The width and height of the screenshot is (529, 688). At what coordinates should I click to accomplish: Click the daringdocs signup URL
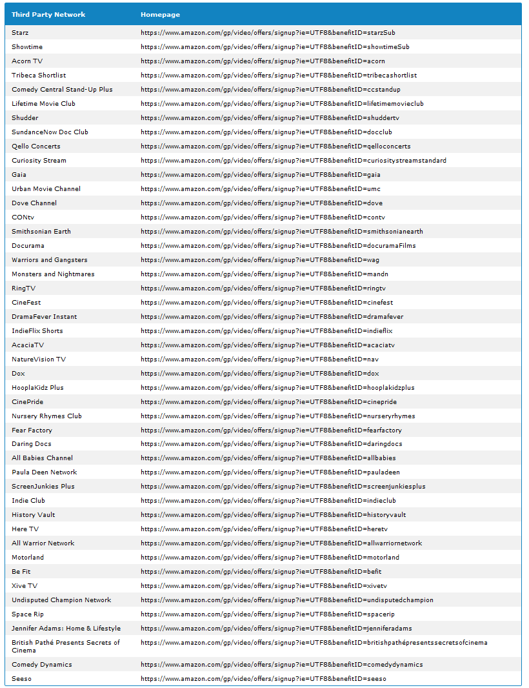272,443
